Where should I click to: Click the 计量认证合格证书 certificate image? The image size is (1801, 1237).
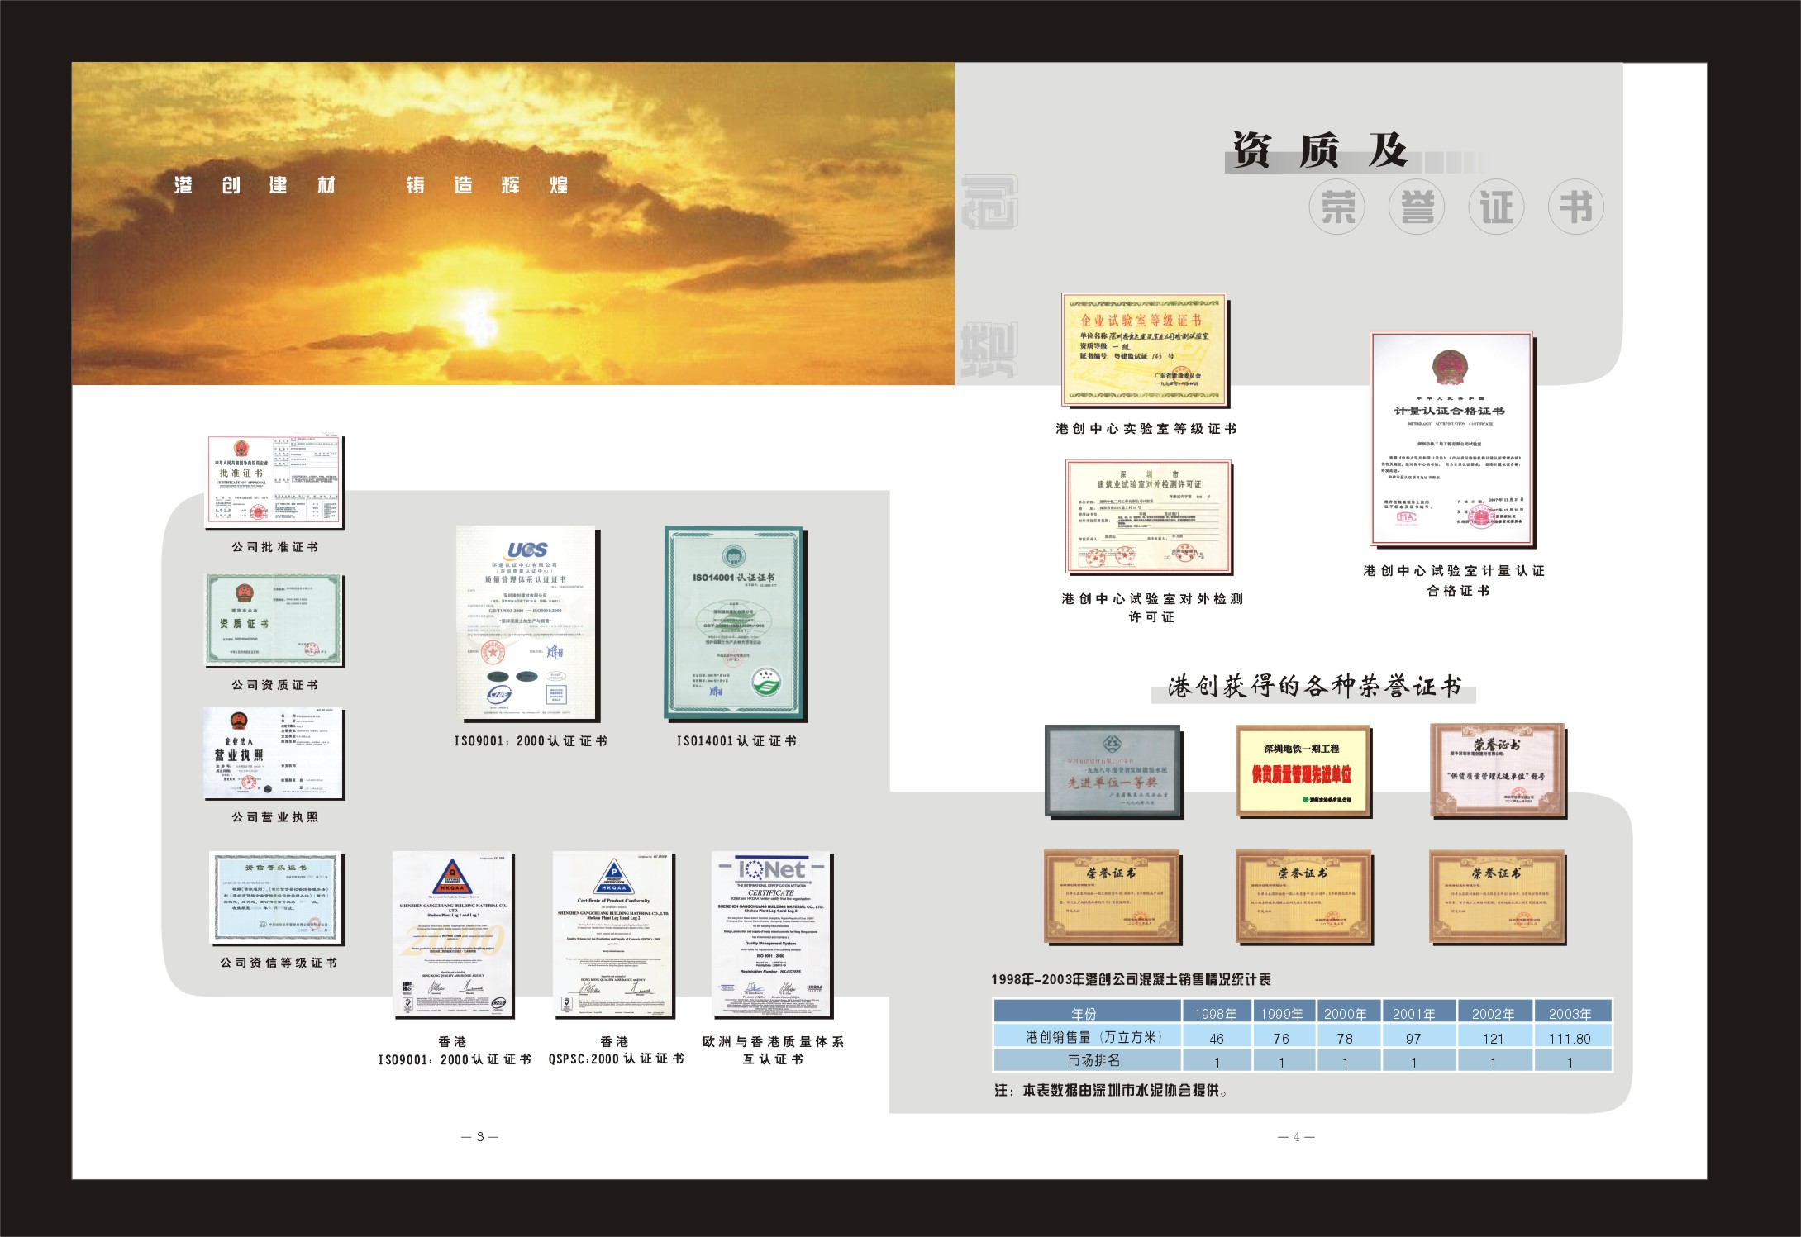(x=1451, y=439)
